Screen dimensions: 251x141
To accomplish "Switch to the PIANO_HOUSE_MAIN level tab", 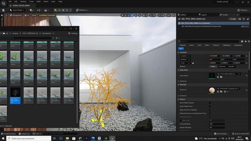I will coord(21,5).
